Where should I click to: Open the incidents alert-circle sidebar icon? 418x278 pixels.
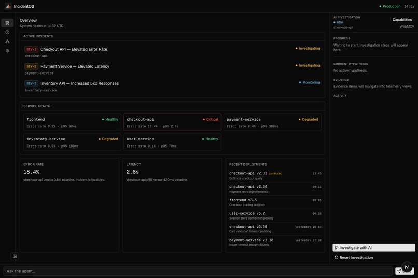point(7,32)
